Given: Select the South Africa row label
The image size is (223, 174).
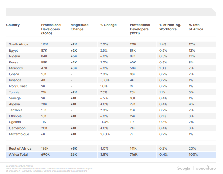Looking at the screenshot, I should [x=18, y=44].
